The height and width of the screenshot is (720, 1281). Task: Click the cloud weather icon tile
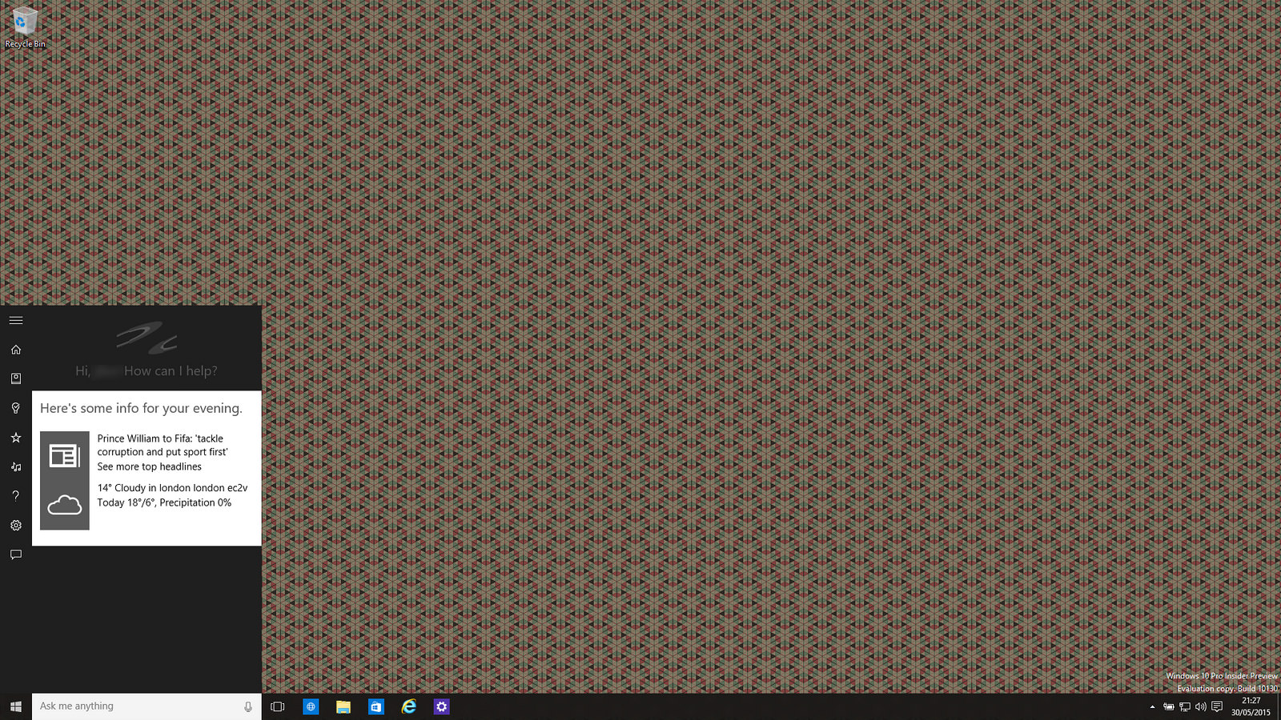(x=65, y=505)
